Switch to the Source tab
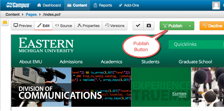Image resolution: width=224 pixels, height=111 pixels. [x=64, y=26]
